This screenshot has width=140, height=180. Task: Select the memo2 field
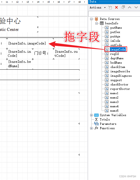pos(114,98)
